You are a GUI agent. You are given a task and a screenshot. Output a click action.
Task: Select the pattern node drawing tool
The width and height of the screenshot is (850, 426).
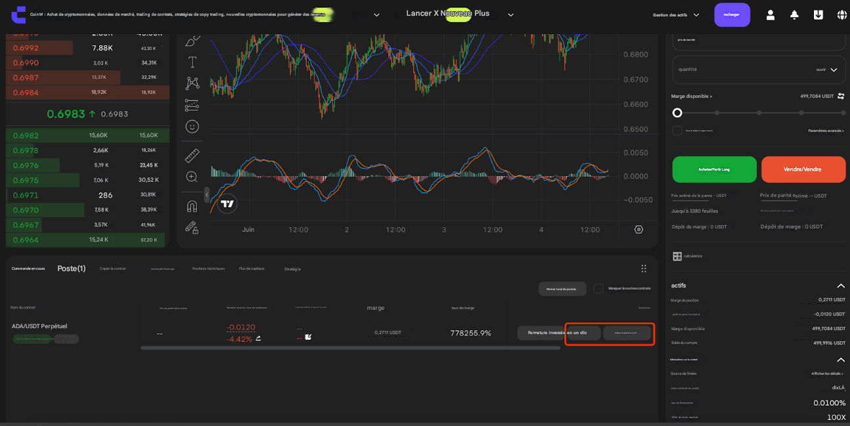click(192, 83)
